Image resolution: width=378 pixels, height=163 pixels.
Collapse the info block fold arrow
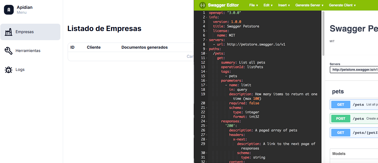[207, 17]
